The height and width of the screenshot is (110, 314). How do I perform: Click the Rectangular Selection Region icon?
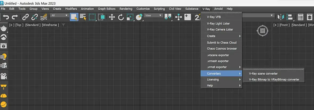click(x=92, y=17)
